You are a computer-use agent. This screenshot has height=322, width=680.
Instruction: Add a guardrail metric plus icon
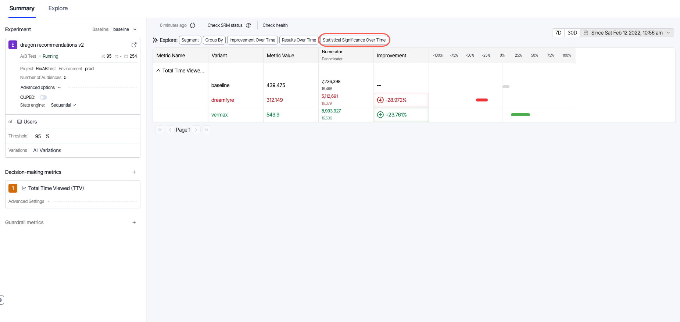[x=134, y=222]
